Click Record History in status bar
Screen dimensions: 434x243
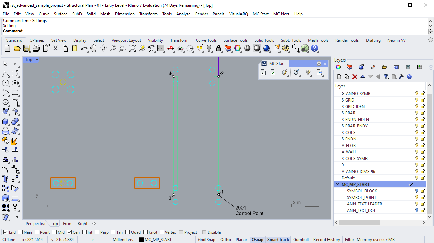pos(327,240)
